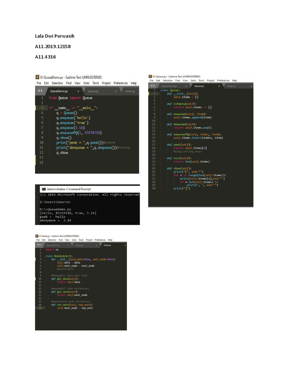Image resolution: width=290 pixels, height=386 pixels.
Task: Click "def size(self):" in Queue.py window
Action: coord(179,158)
